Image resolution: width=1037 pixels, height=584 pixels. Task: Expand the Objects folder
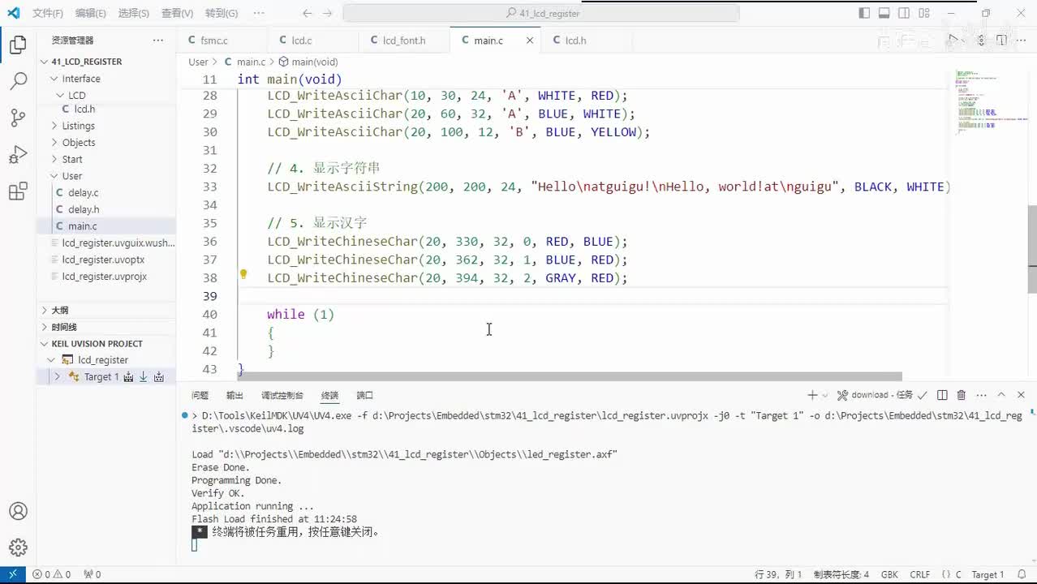(x=54, y=143)
